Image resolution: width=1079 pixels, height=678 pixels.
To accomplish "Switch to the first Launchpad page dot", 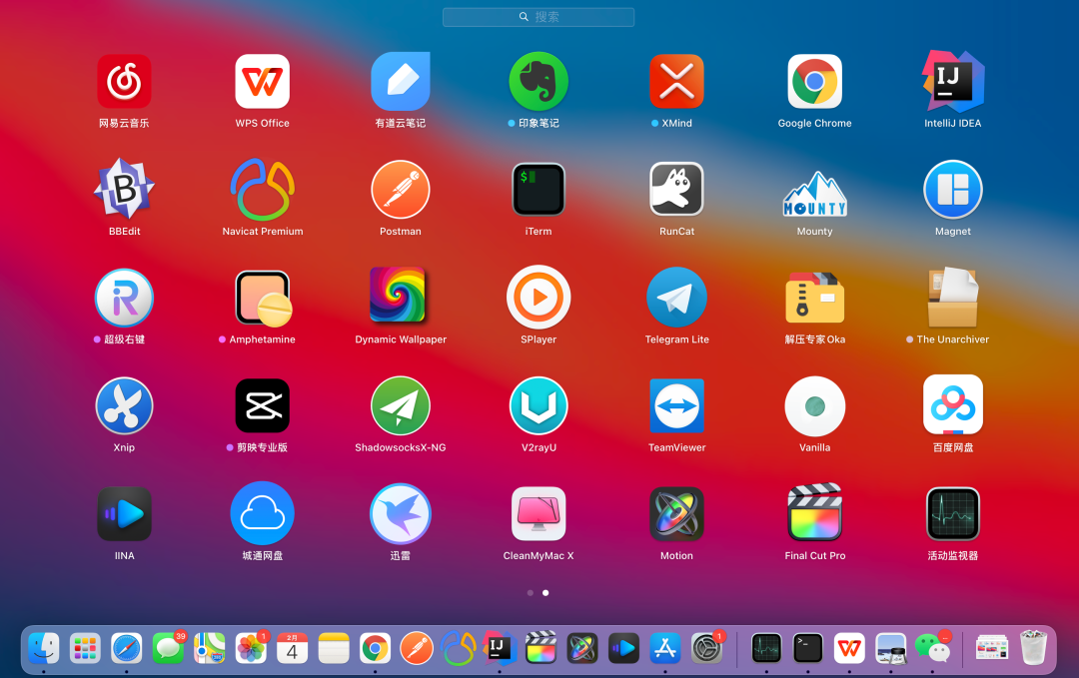I will (530, 593).
